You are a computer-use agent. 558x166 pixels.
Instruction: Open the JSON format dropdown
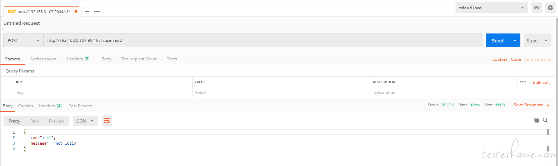click(85, 121)
